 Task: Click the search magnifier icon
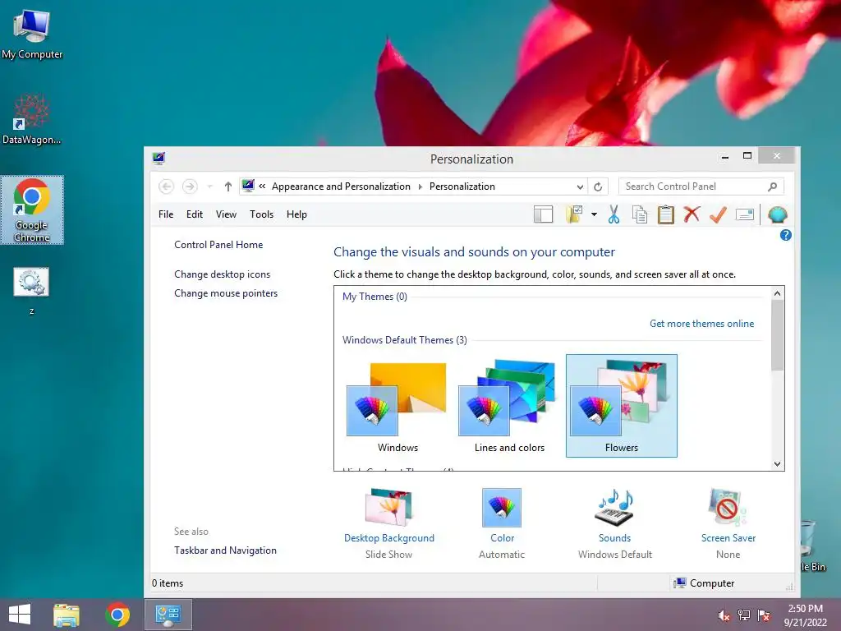[x=772, y=187]
